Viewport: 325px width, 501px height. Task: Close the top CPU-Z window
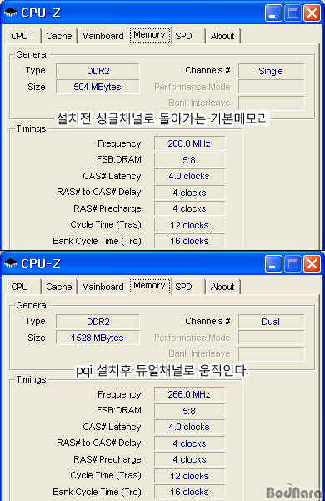312,13
